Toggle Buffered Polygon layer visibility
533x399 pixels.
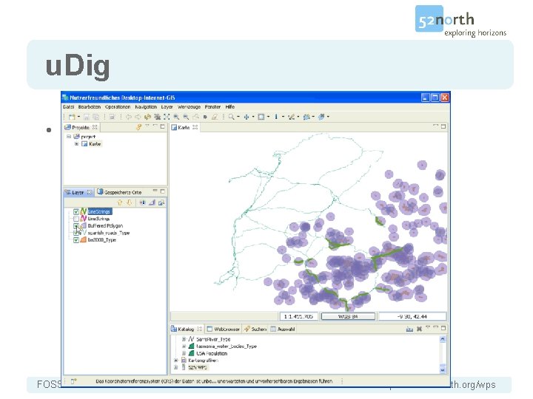coord(76,225)
